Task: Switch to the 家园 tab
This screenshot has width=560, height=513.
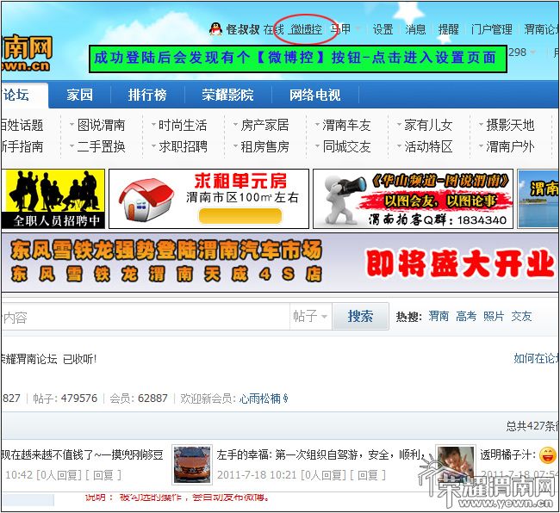Action: (x=79, y=95)
